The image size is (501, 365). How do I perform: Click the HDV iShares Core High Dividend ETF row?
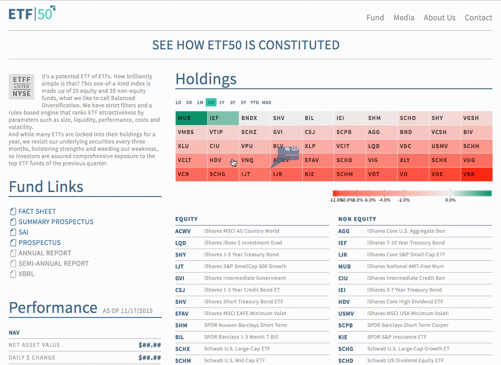(x=415, y=302)
